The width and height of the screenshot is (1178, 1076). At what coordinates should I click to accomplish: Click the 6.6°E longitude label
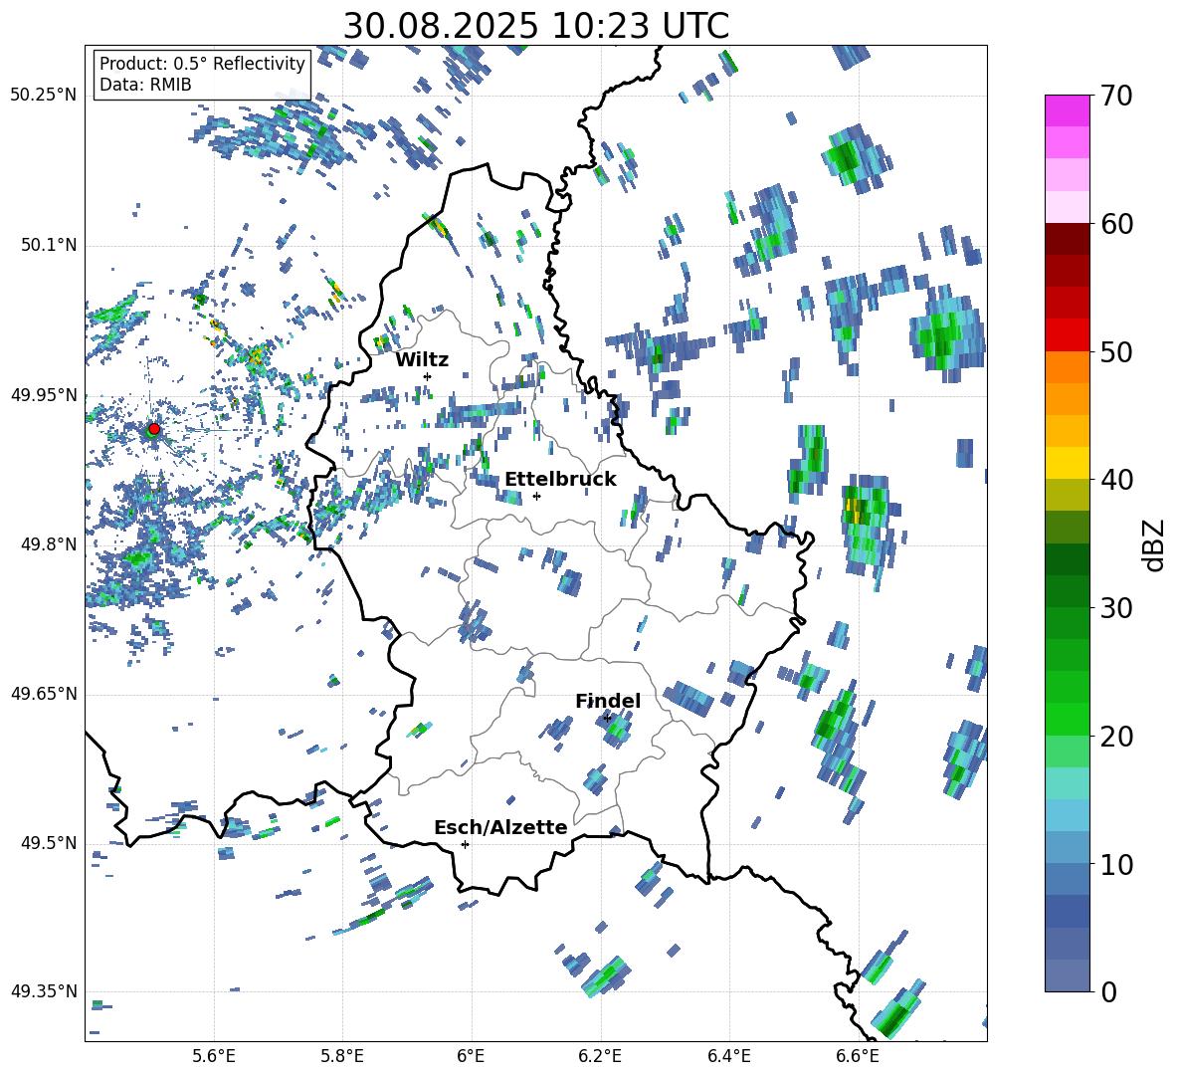pyautogui.click(x=858, y=1056)
